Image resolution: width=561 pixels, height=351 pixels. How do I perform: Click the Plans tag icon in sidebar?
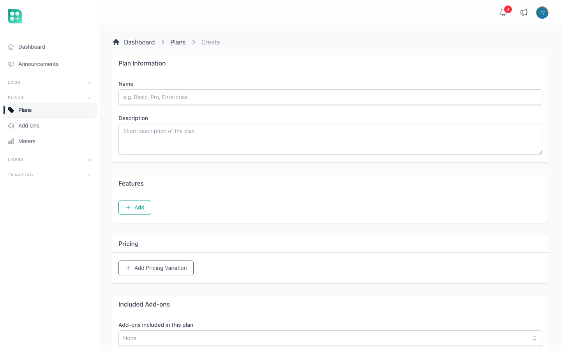(11, 110)
